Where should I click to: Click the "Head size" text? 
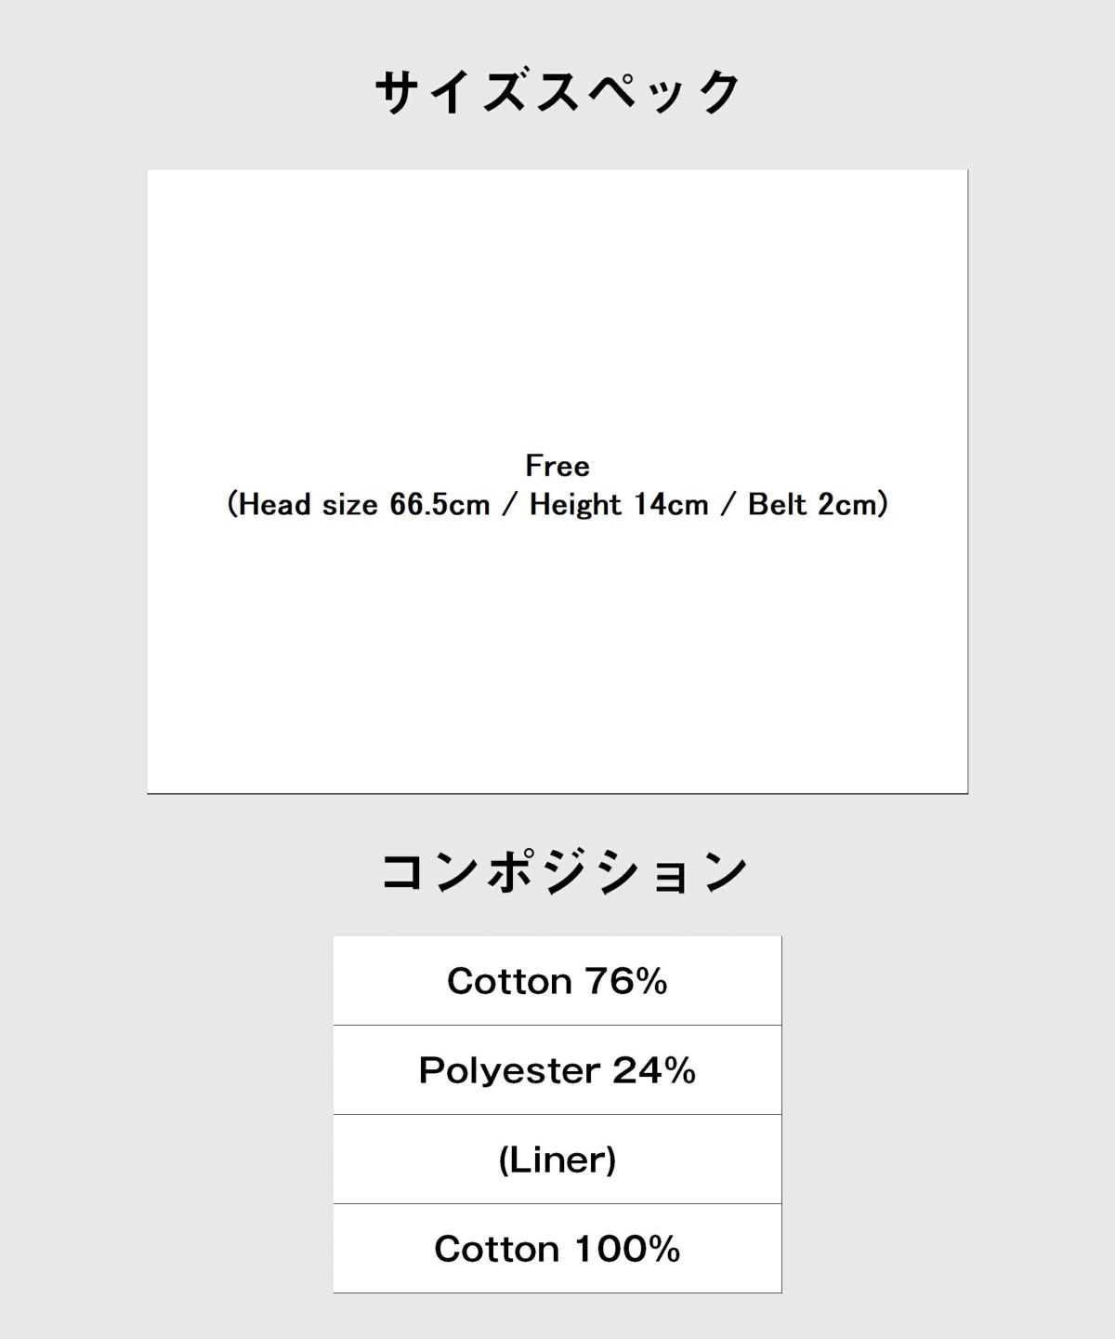308,505
